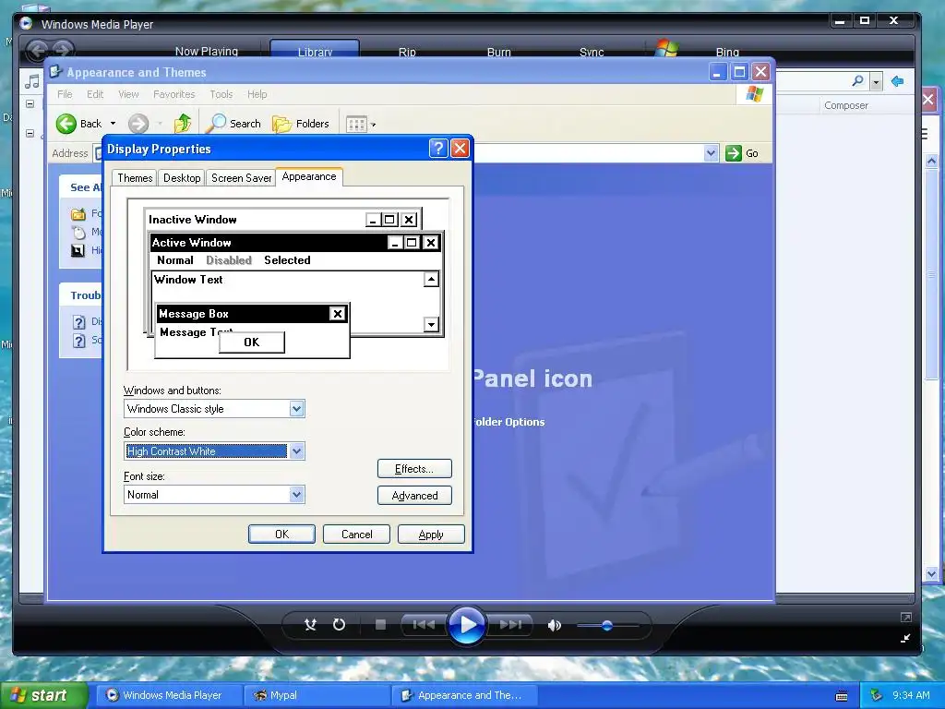This screenshot has height=709, width=945.
Task: Click the Advanced button
Action: 414,495
